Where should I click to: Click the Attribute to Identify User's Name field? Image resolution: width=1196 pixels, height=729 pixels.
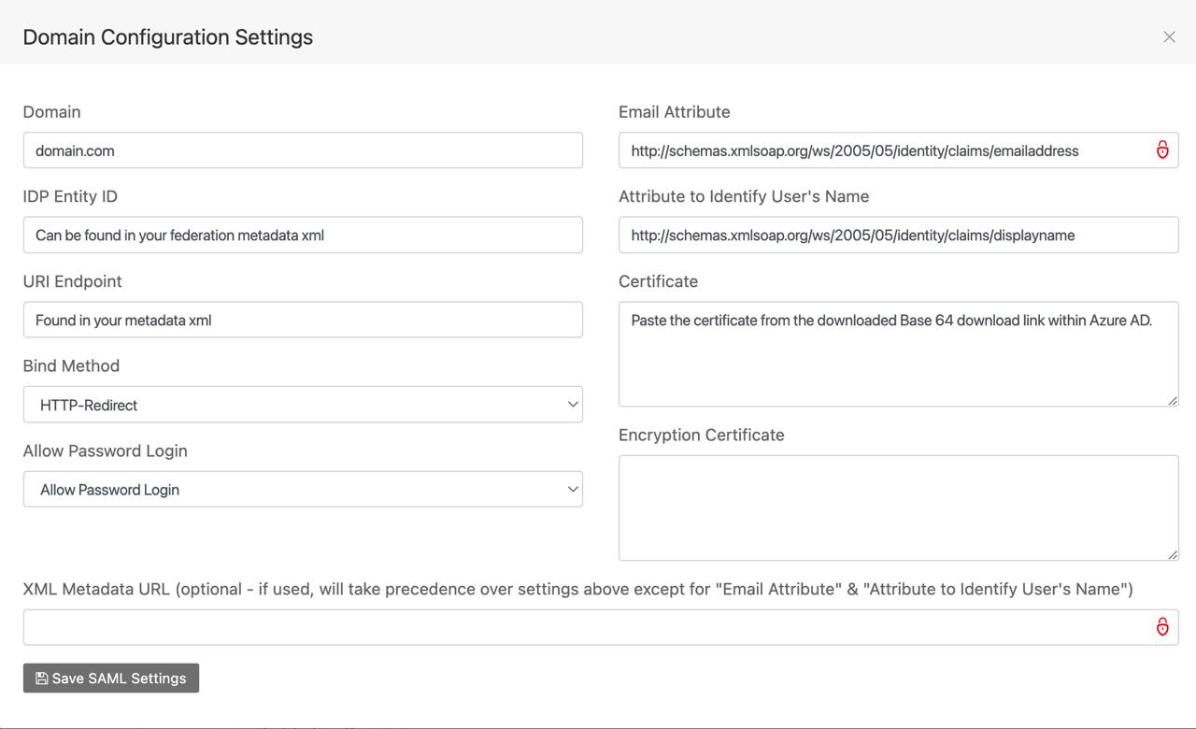898,235
